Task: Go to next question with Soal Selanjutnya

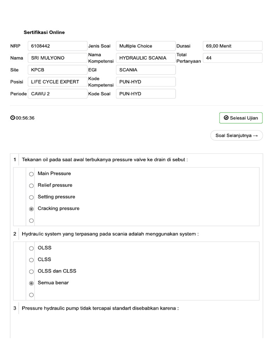Action: click(237, 135)
